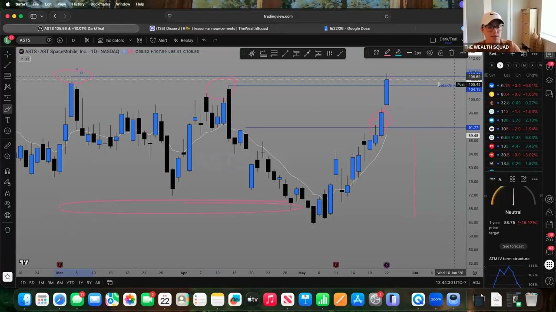
Task: Click the tradingview.com address bar
Action: (278, 16)
